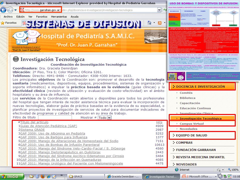Viewport: 240px width, 180px height.
Task: Click the Filtro de título input field
Action: coord(55,117)
